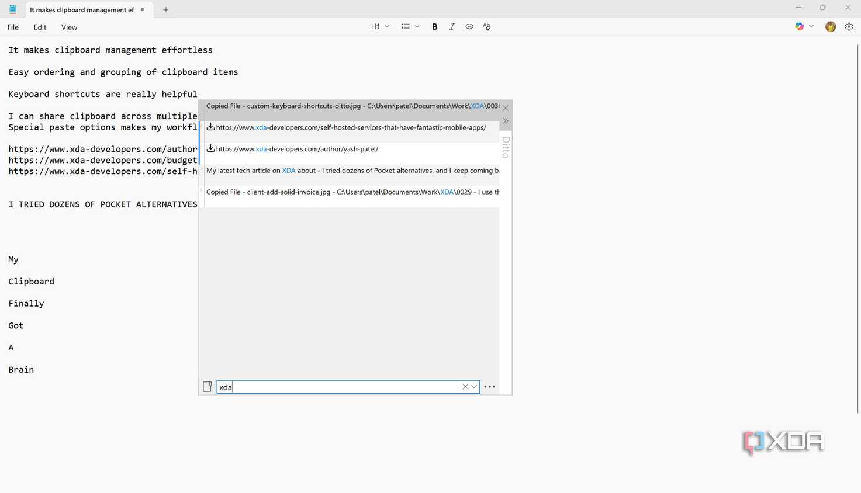Insert a link using the toolbar link icon
The width and height of the screenshot is (861, 493).
pos(469,27)
